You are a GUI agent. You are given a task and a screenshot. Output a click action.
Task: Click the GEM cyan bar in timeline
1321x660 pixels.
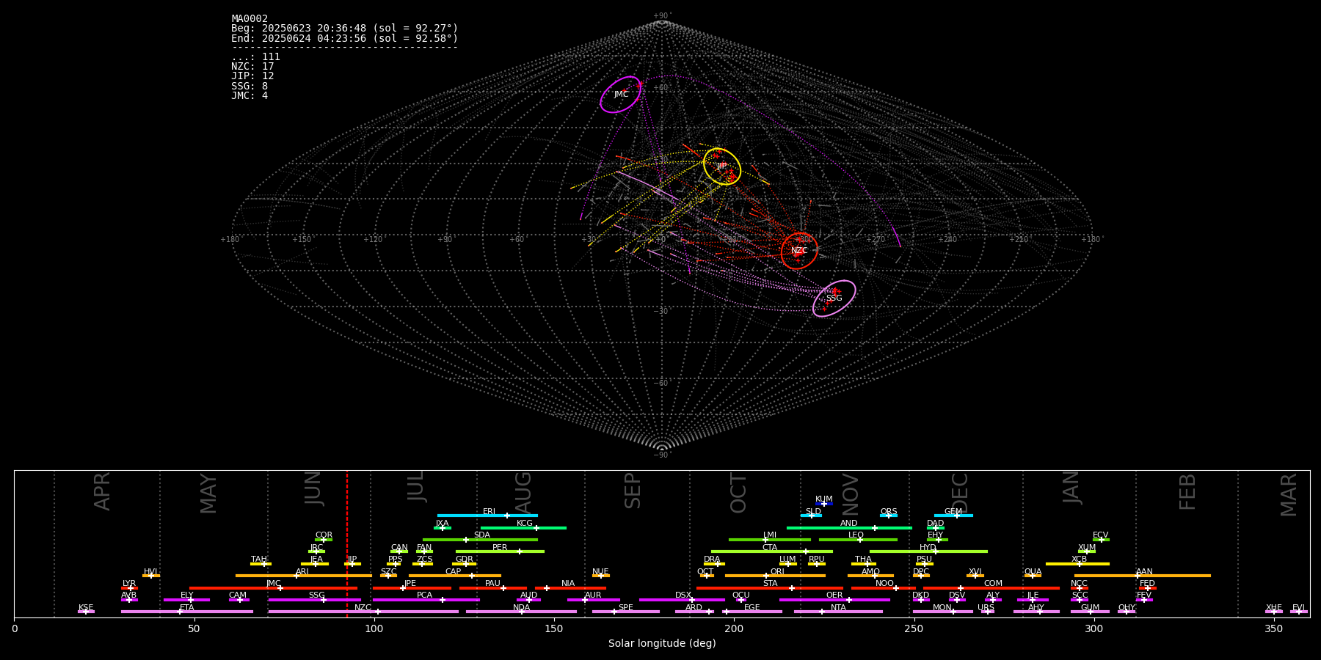click(x=953, y=516)
